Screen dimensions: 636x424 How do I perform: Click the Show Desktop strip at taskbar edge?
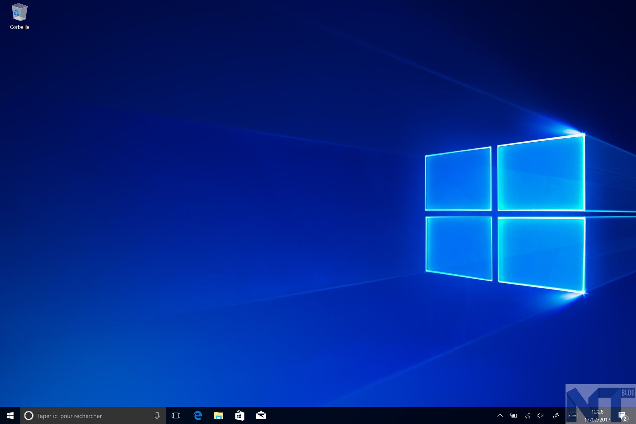[634, 416]
